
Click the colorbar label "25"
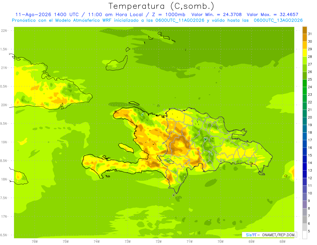310,80
